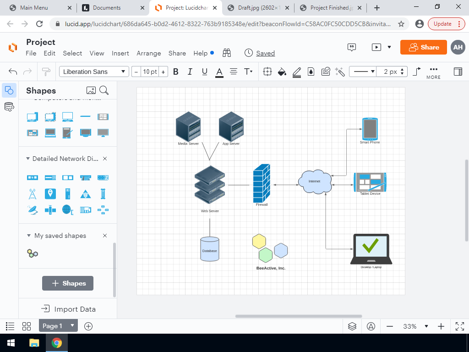469x352 pixels.
Task: Click the Saved revision history link
Action: tap(265, 53)
